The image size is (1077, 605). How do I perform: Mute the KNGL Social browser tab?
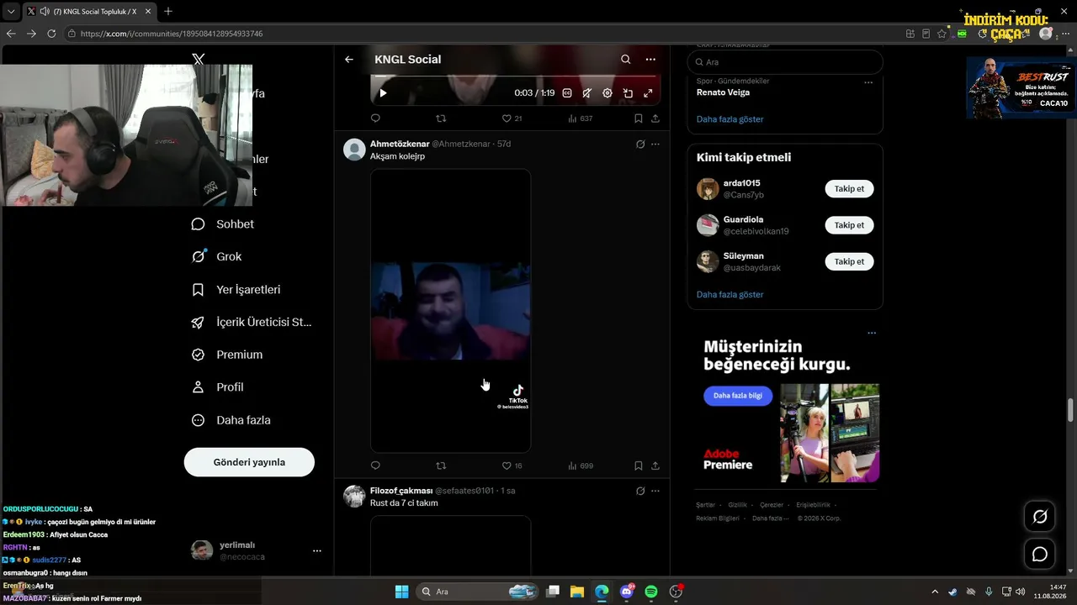[x=44, y=12]
